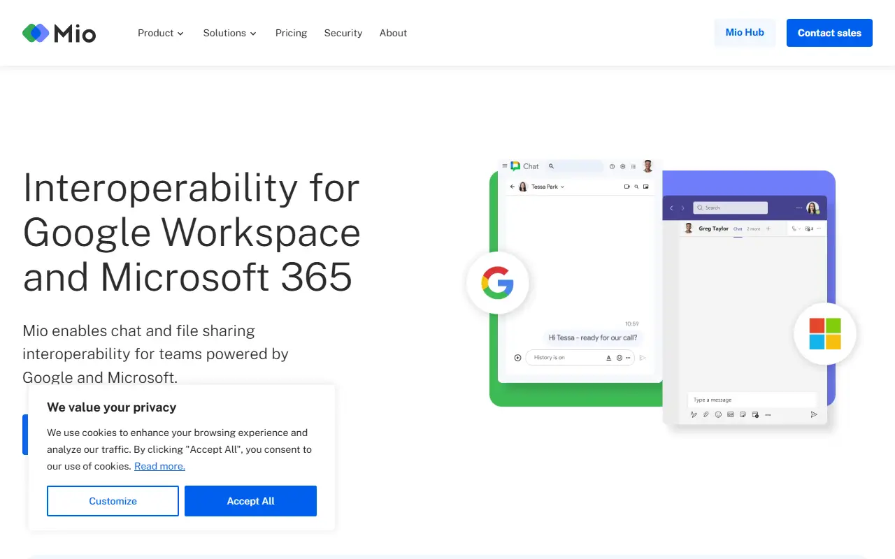This screenshot has width=895, height=559.
Task: Expand the Tessa Park conversation dropdown
Action: click(562, 187)
